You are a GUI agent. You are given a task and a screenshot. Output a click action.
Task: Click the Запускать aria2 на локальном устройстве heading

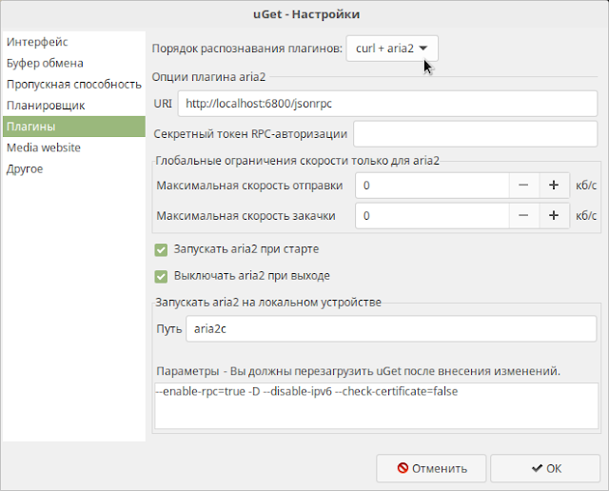[x=268, y=303]
